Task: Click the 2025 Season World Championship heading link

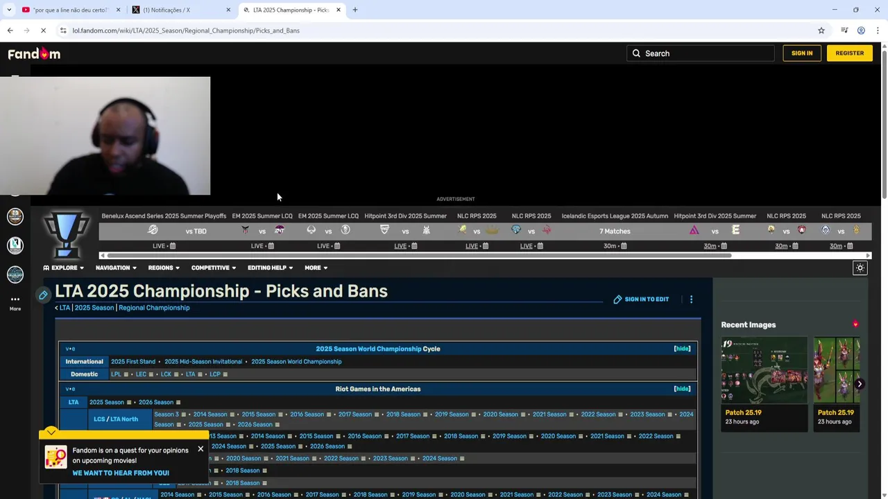Action: (x=368, y=349)
